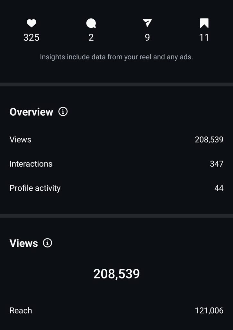Select the Profile activity row label
This screenshot has height=330, width=233.
pos(35,188)
